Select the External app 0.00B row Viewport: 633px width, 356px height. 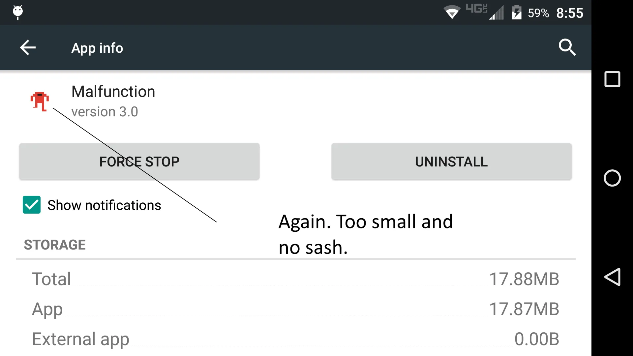click(295, 339)
